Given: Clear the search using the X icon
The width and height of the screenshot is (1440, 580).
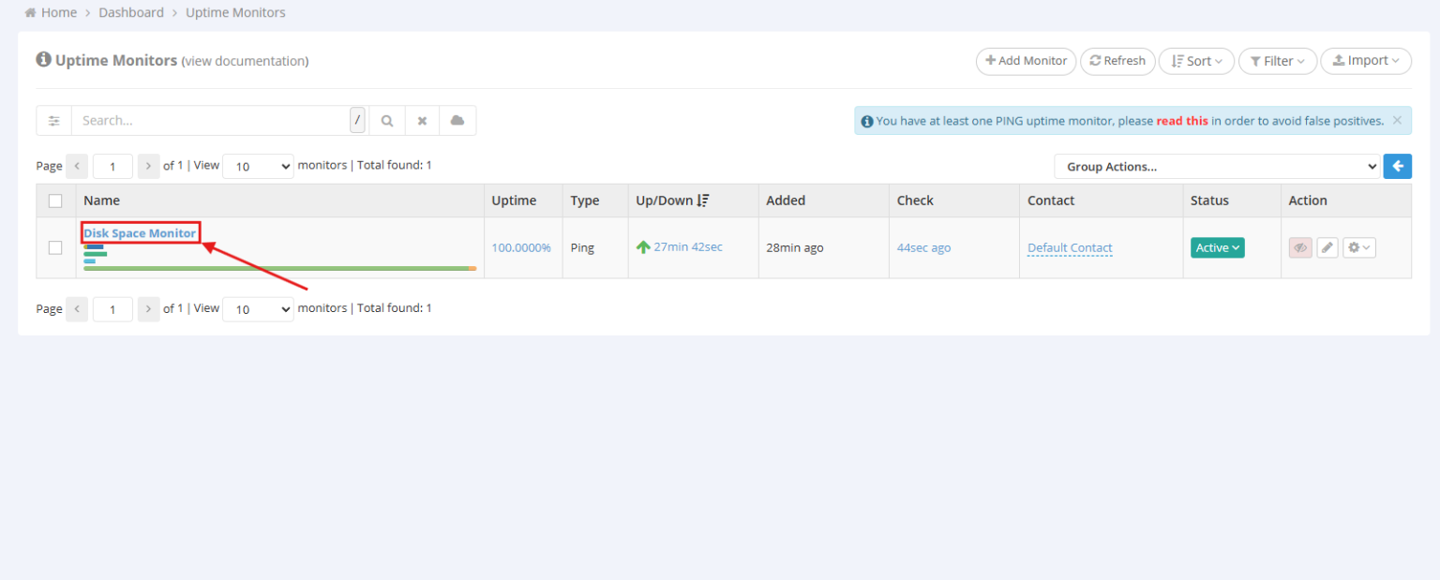Looking at the screenshot, I should pyautogui.click(x=422, y=120).
